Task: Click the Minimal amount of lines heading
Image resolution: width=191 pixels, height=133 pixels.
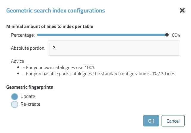Action: tap(50, 26)
